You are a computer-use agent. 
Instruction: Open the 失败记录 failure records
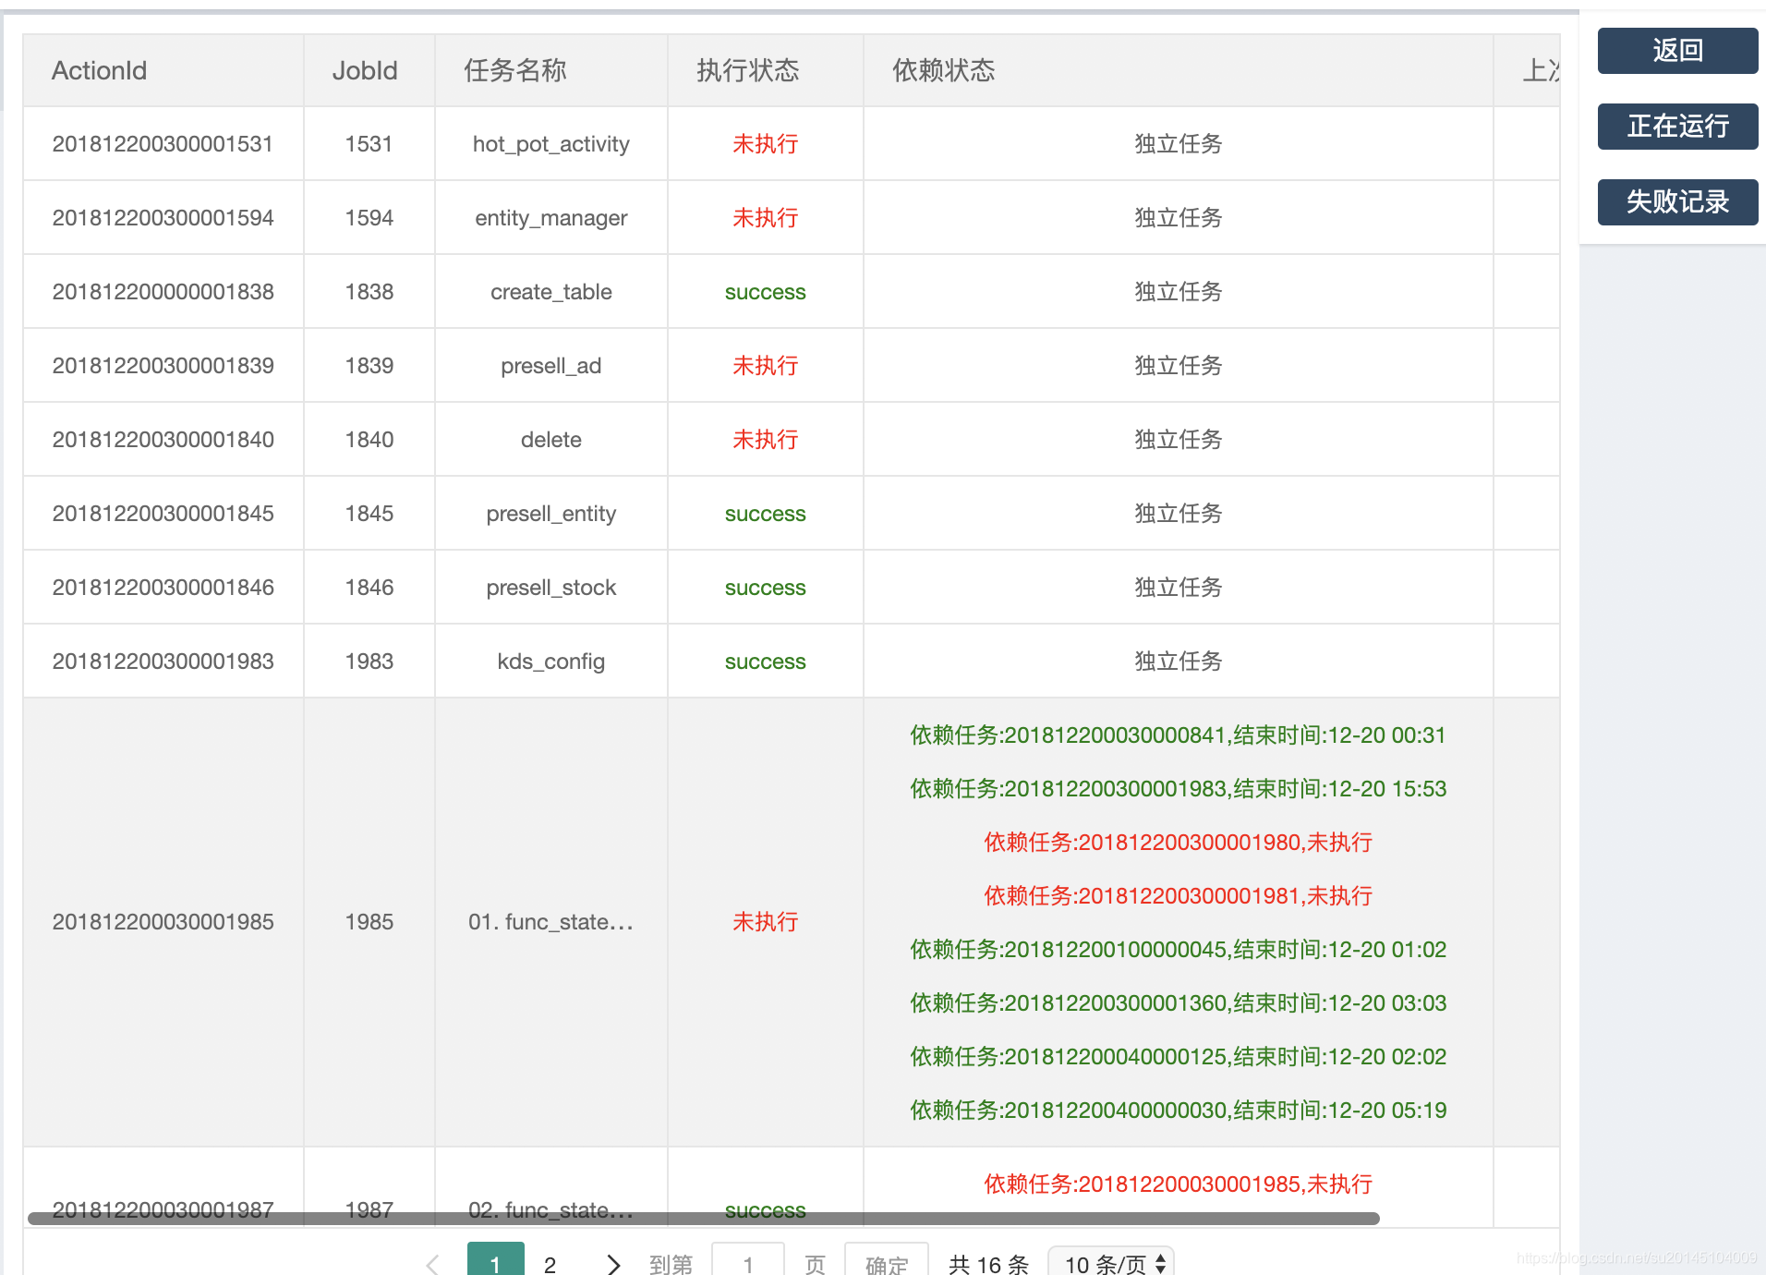[x=1677, y=202]
